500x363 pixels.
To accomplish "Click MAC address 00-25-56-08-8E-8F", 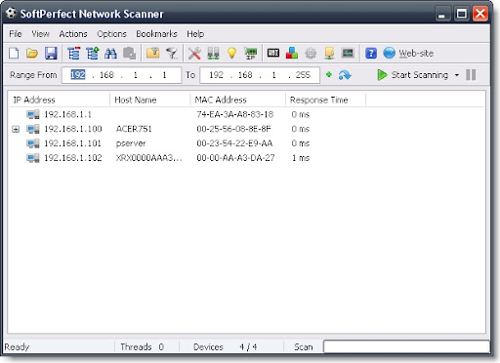I will pos(233,129).
